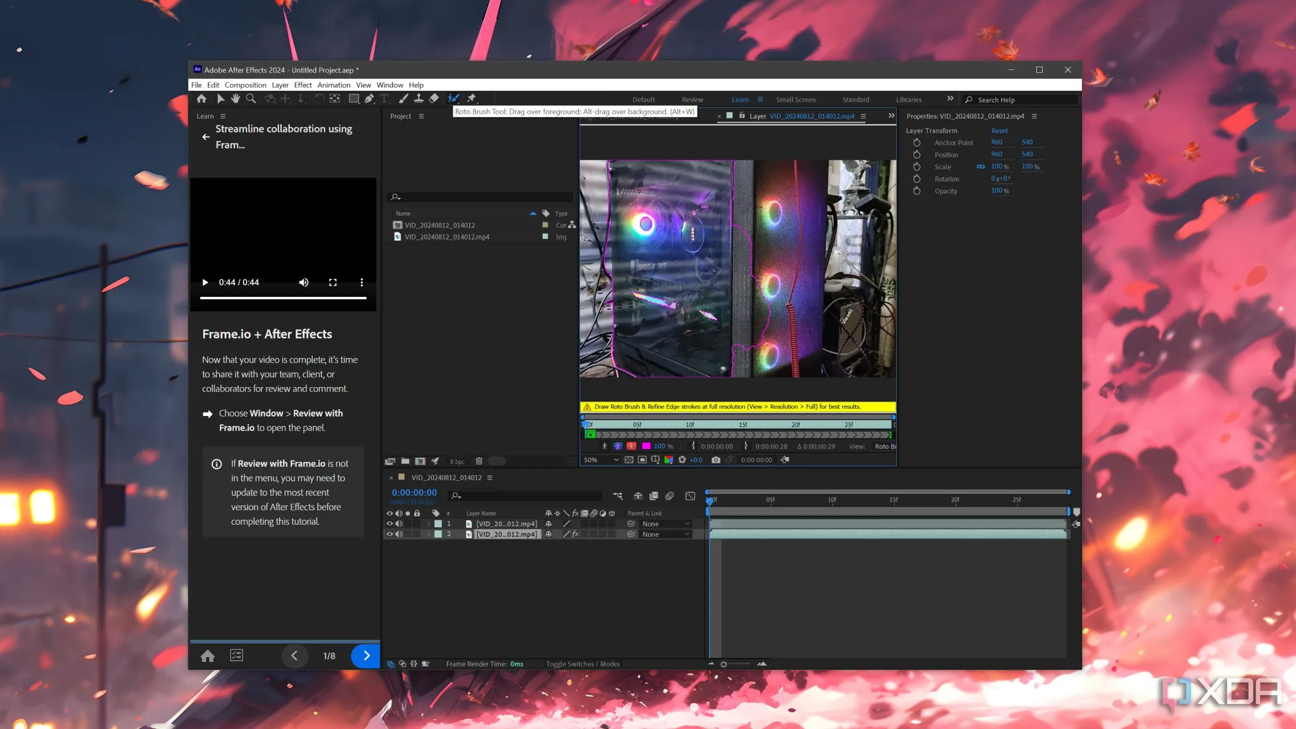Expand layer 2 properties in the timeline
Image resolution: width=1296 pixels, height=729 pixels.
click(x=429, y=534)
